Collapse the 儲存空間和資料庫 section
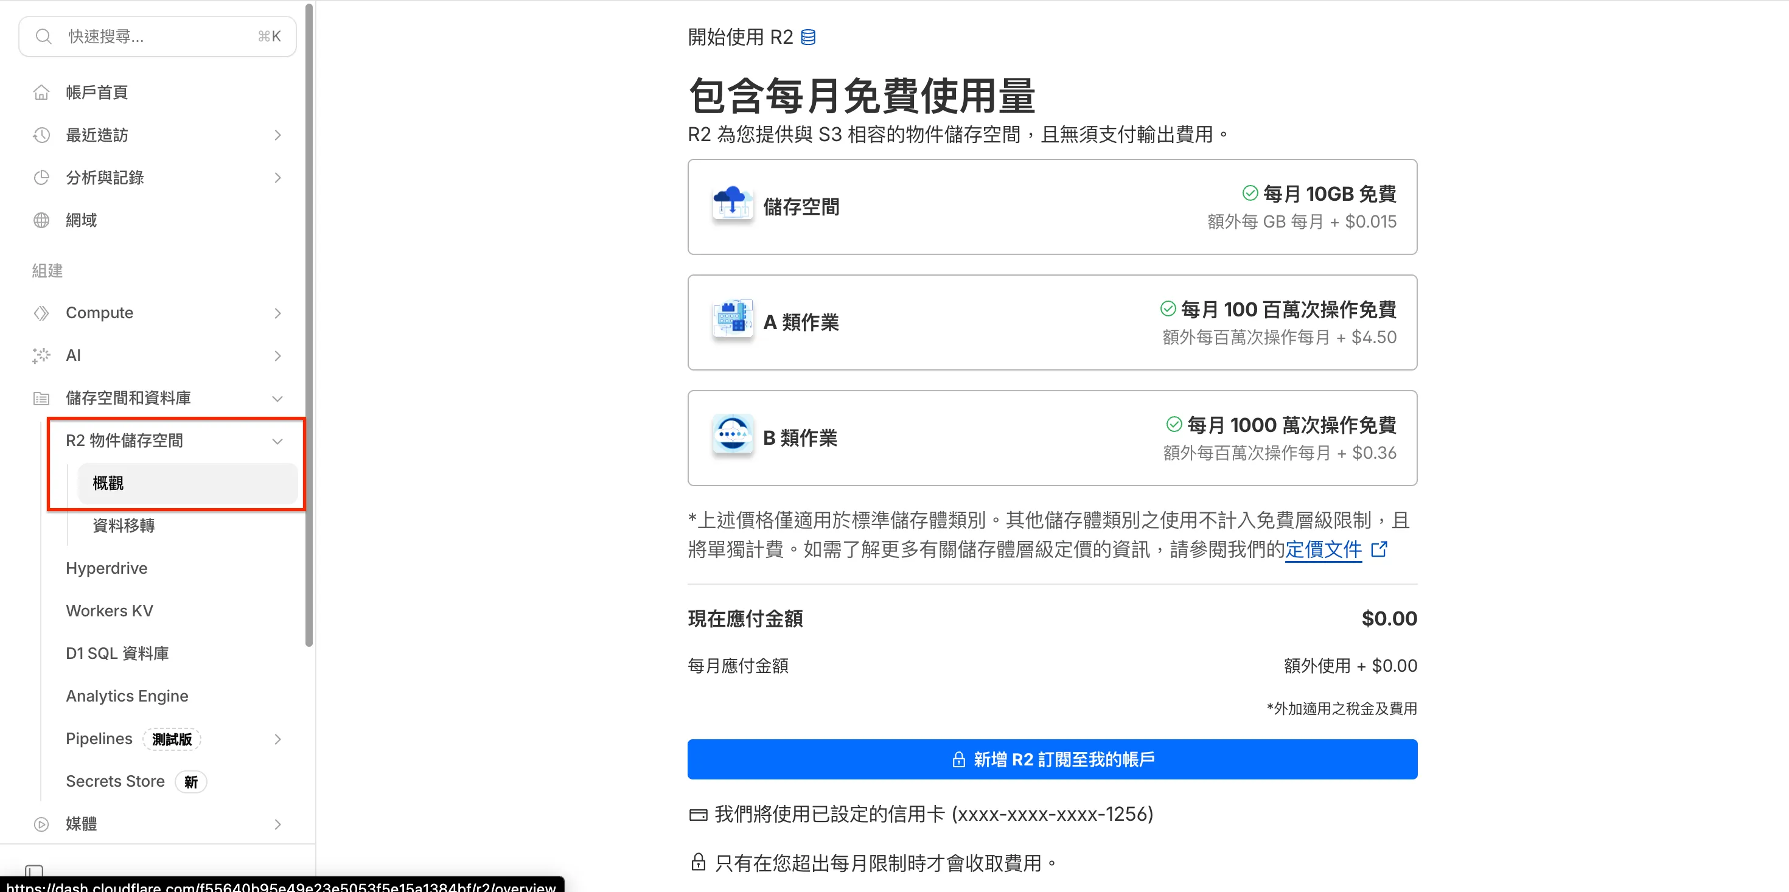This screenshot has height=892, width=1789. (277, 398)
